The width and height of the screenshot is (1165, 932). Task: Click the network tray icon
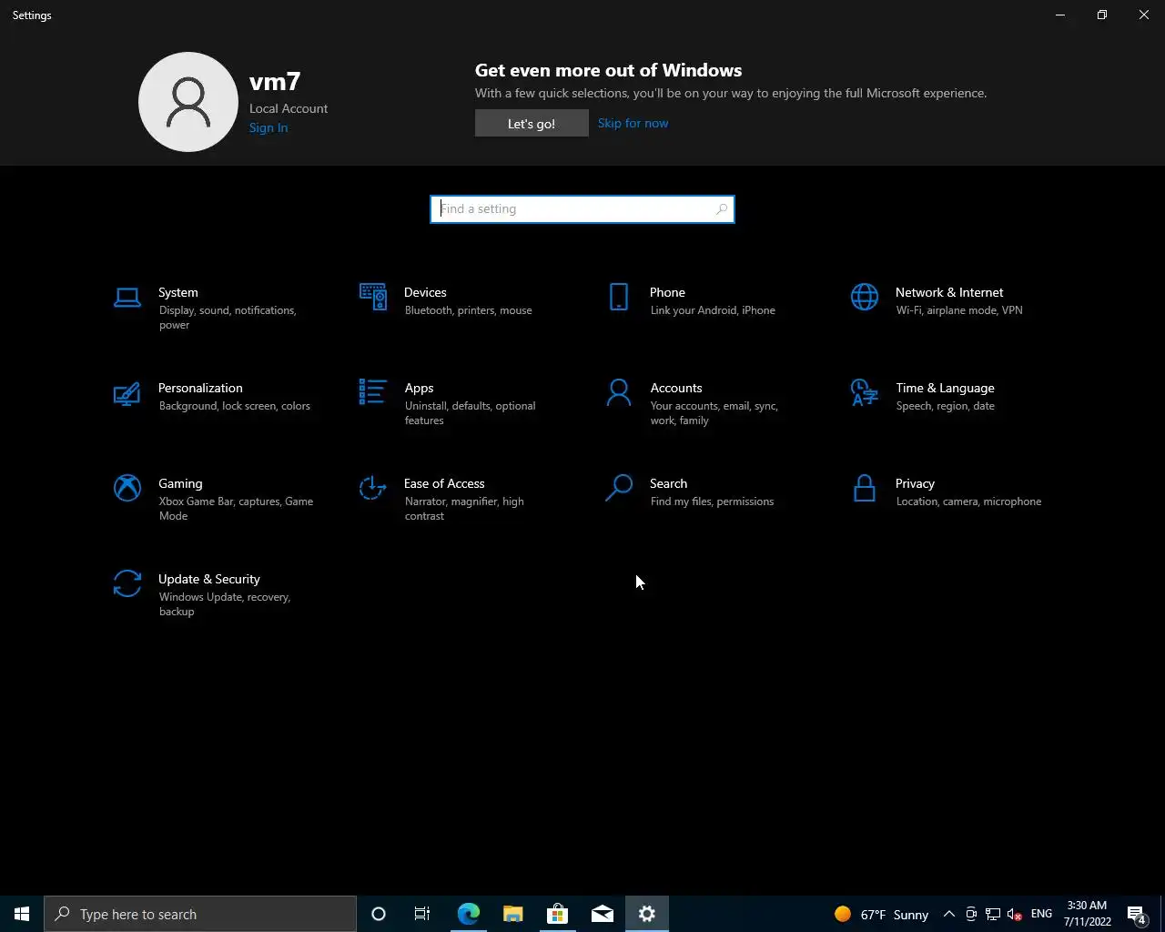pos(993,914)
